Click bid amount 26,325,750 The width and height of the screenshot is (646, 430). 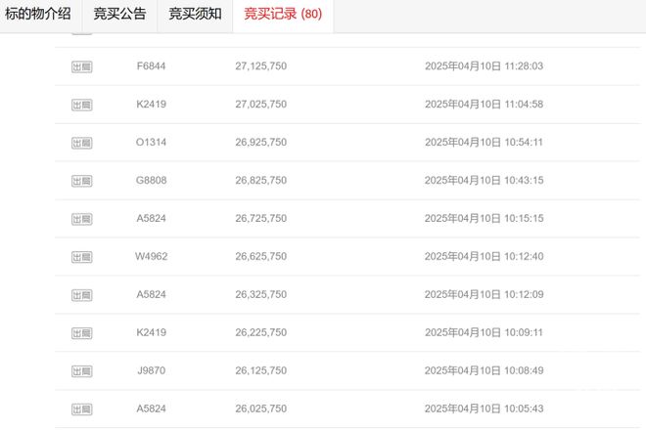261,294
